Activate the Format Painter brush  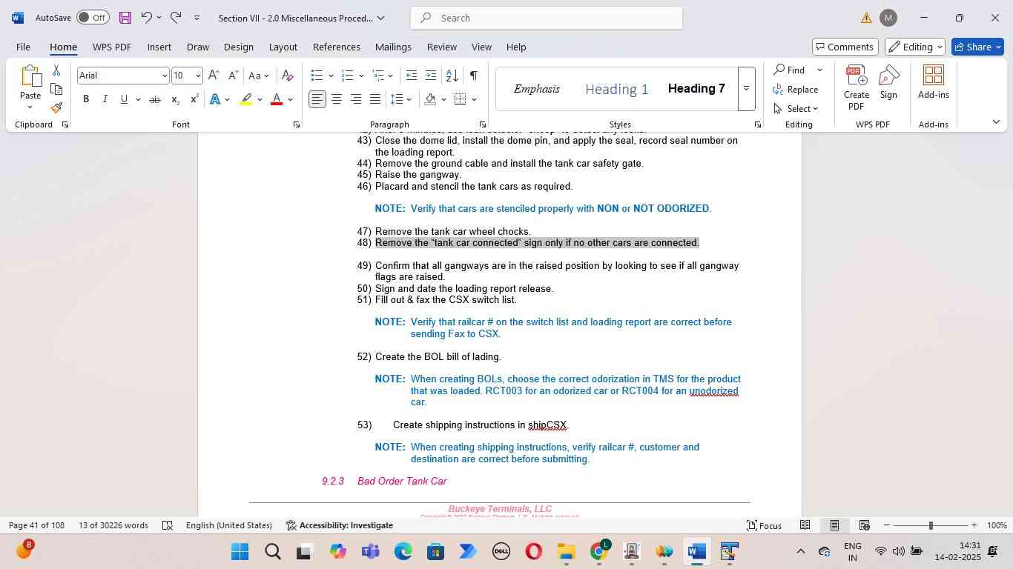point(56,107)
